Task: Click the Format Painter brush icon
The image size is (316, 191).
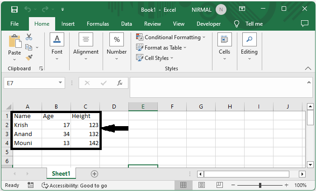Action: (29, 58)
